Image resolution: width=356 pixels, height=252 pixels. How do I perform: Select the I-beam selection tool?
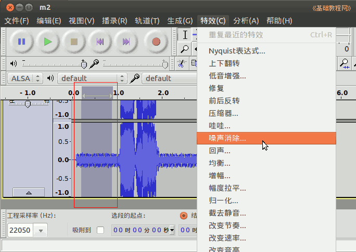pyautogui.click(x=185, y=35)
